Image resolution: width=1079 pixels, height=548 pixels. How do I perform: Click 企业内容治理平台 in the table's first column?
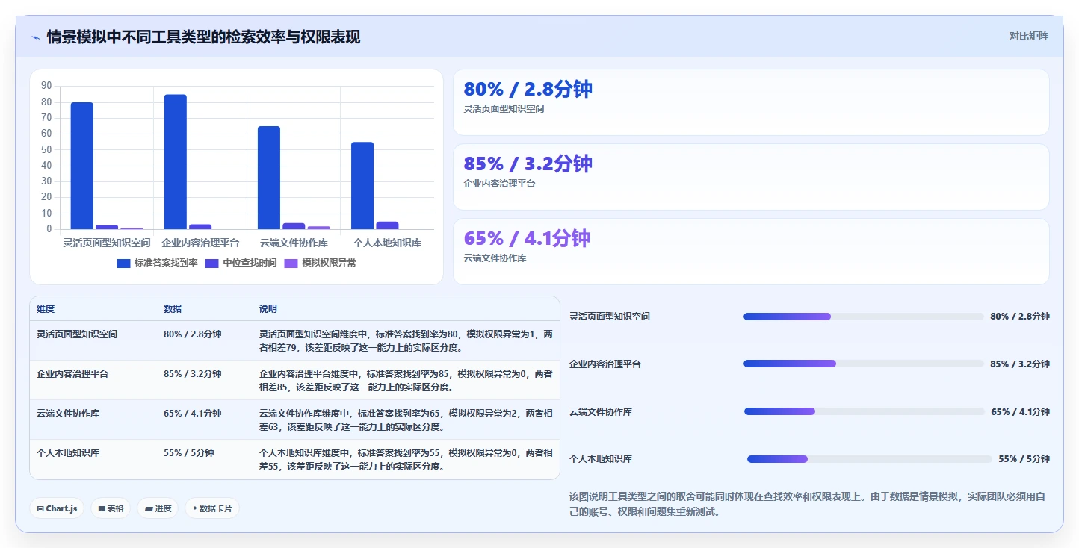[72, 374]
